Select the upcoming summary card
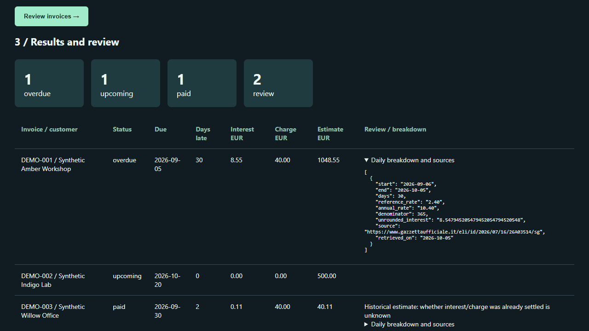 coord(126,83)
